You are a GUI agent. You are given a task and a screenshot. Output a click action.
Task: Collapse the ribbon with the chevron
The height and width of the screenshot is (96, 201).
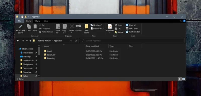181,21
